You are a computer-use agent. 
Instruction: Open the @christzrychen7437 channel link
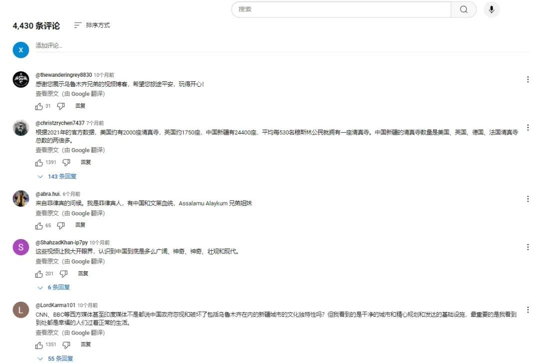point(60,123)
